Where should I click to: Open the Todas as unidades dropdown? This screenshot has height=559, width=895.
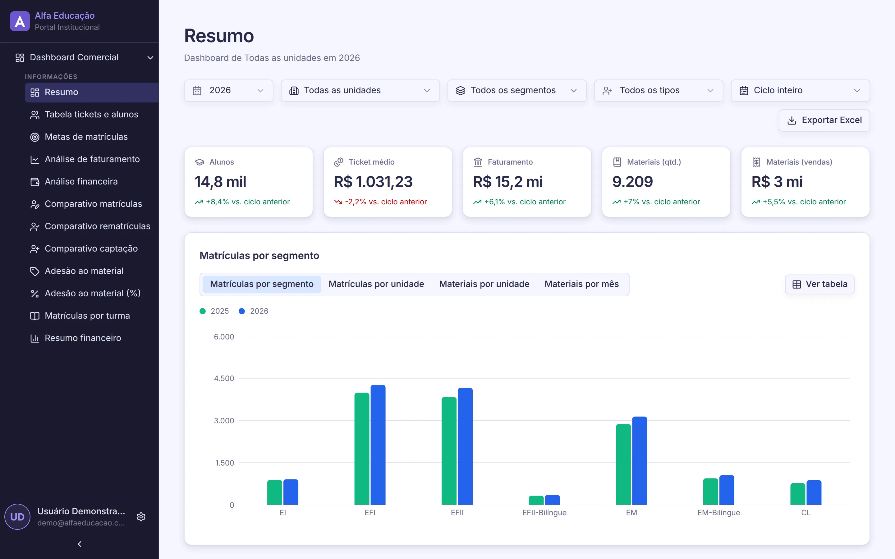coord(360,91)
